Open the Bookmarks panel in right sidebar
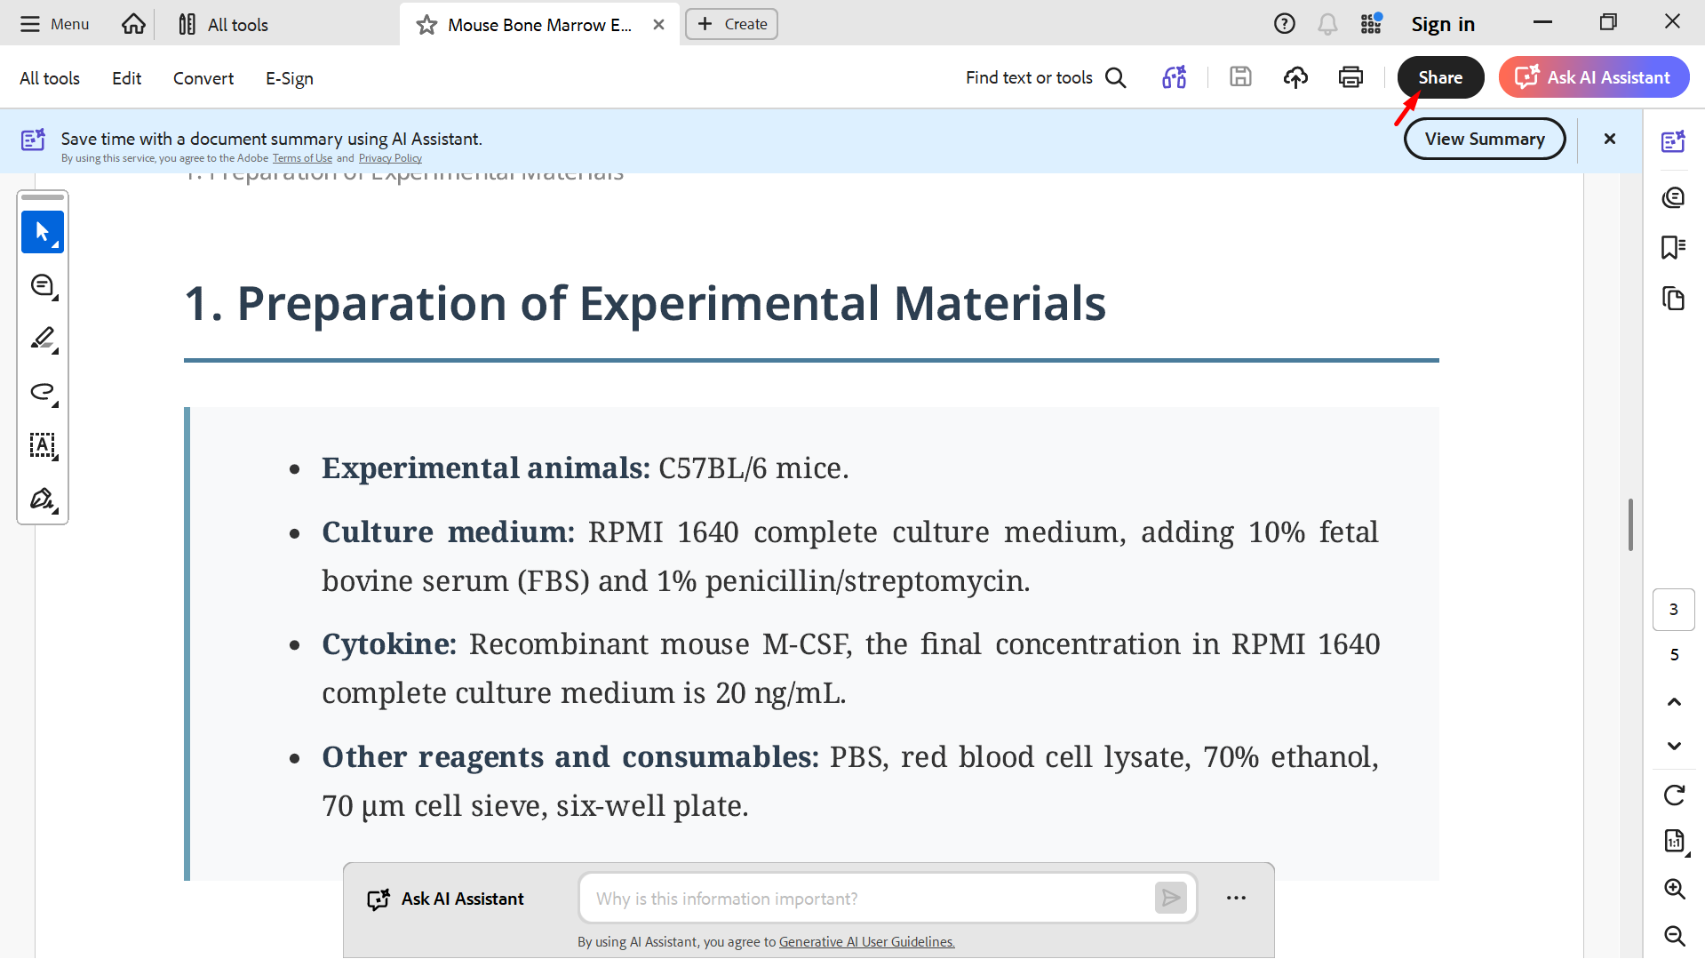Screen dimensions: 1705x959 (x=1673, y=247)
